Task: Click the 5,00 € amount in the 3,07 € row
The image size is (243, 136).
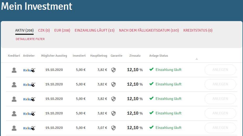Action: pos(80,128)
